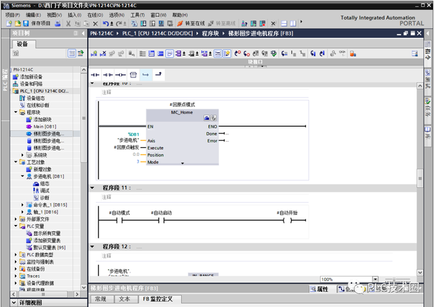434x307 pixels.
Task: Insert a normally closed contact
Action: point(108,75)
